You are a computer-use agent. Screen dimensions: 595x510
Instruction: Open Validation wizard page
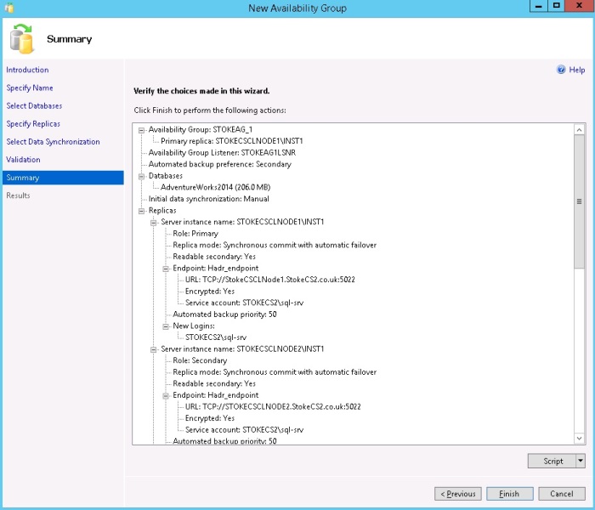pos(23,160)
